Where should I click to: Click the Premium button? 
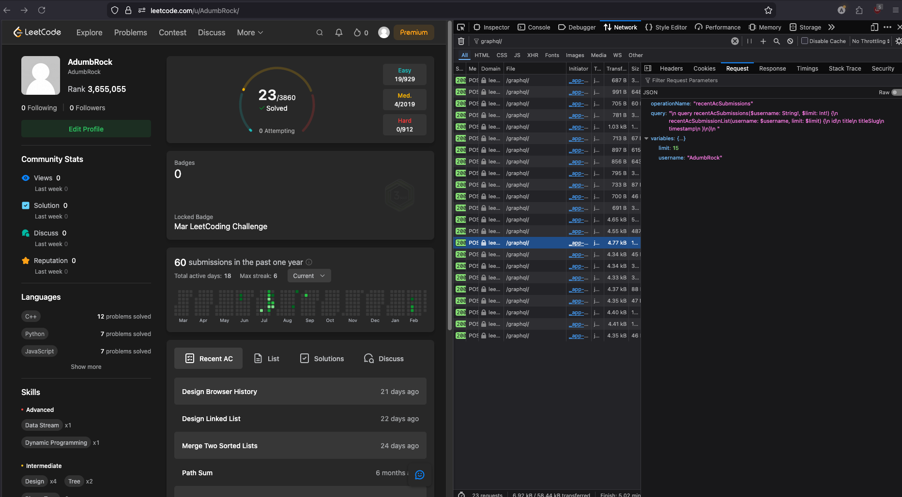click(x=414, y=32)
